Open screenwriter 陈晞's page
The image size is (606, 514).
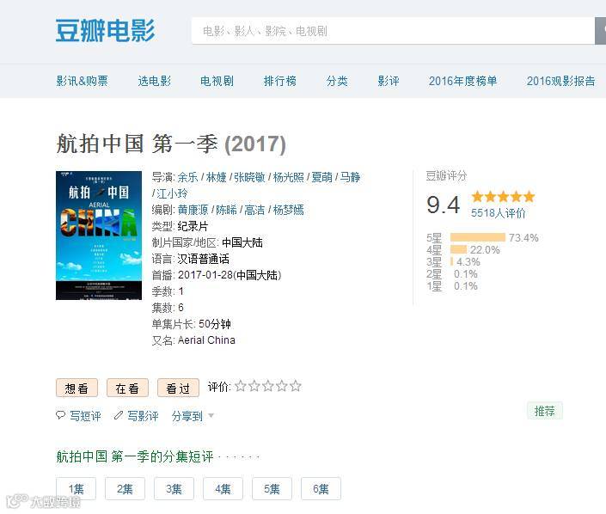[x=226, y=210]
